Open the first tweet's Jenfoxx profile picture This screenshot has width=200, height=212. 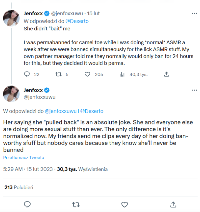[11, 18]
